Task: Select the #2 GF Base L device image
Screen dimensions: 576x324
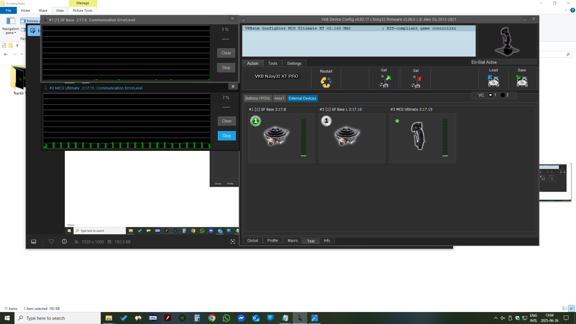Action: point(347,136)
